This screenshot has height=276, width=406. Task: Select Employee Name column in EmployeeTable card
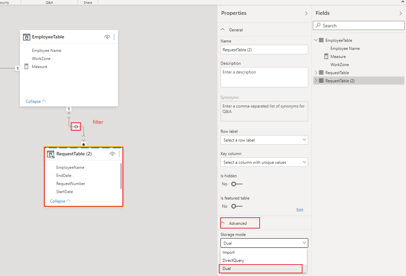47,51
